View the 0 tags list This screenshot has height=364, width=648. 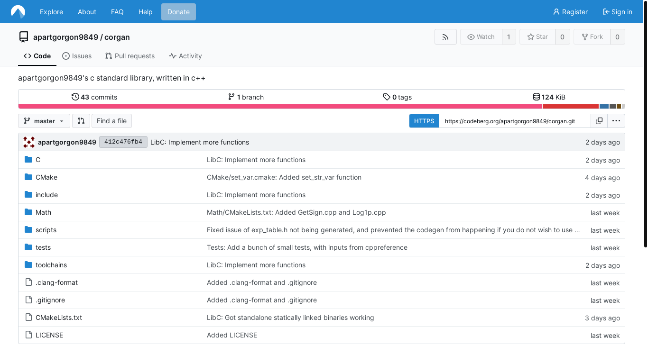coord(398,97)
